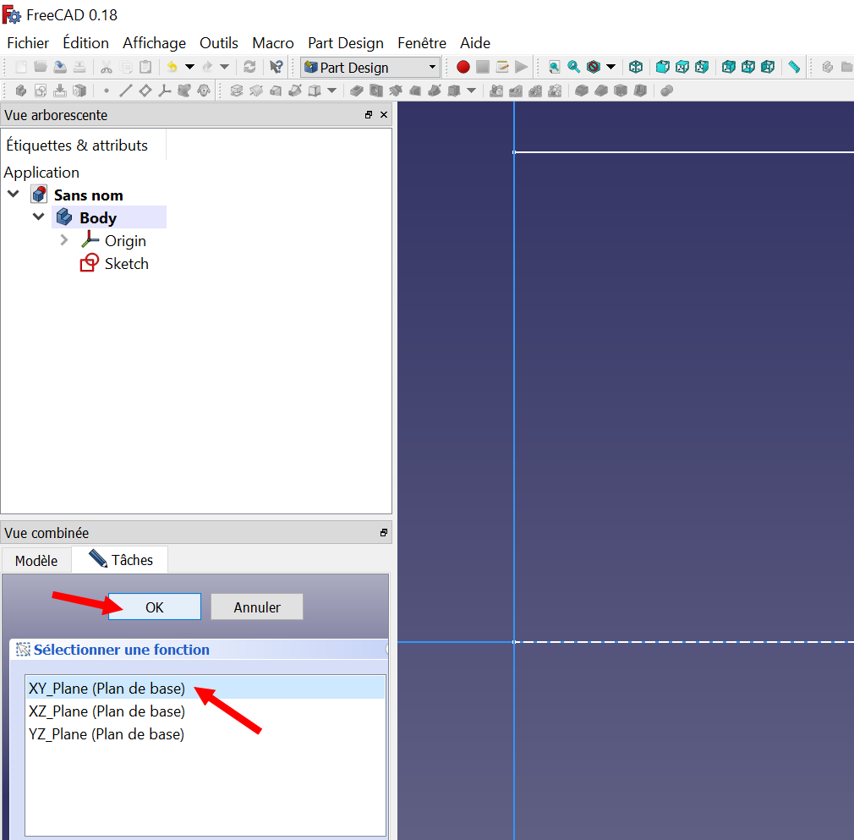Screen dimensions: 854x840
Task: Click the Map sketch to face icon
Action: point(60,91)
